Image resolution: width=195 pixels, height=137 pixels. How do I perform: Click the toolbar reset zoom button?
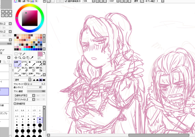(105, 1)
